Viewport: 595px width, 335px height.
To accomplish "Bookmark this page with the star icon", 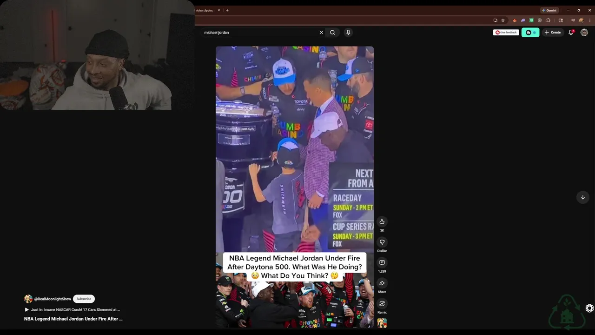I will 503,20.
